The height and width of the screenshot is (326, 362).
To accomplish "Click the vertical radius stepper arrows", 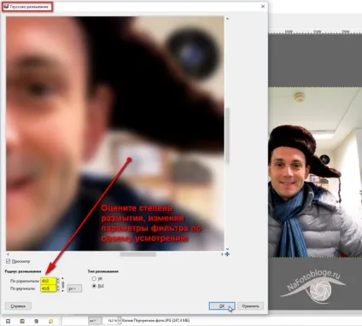I will coord(58,288).
